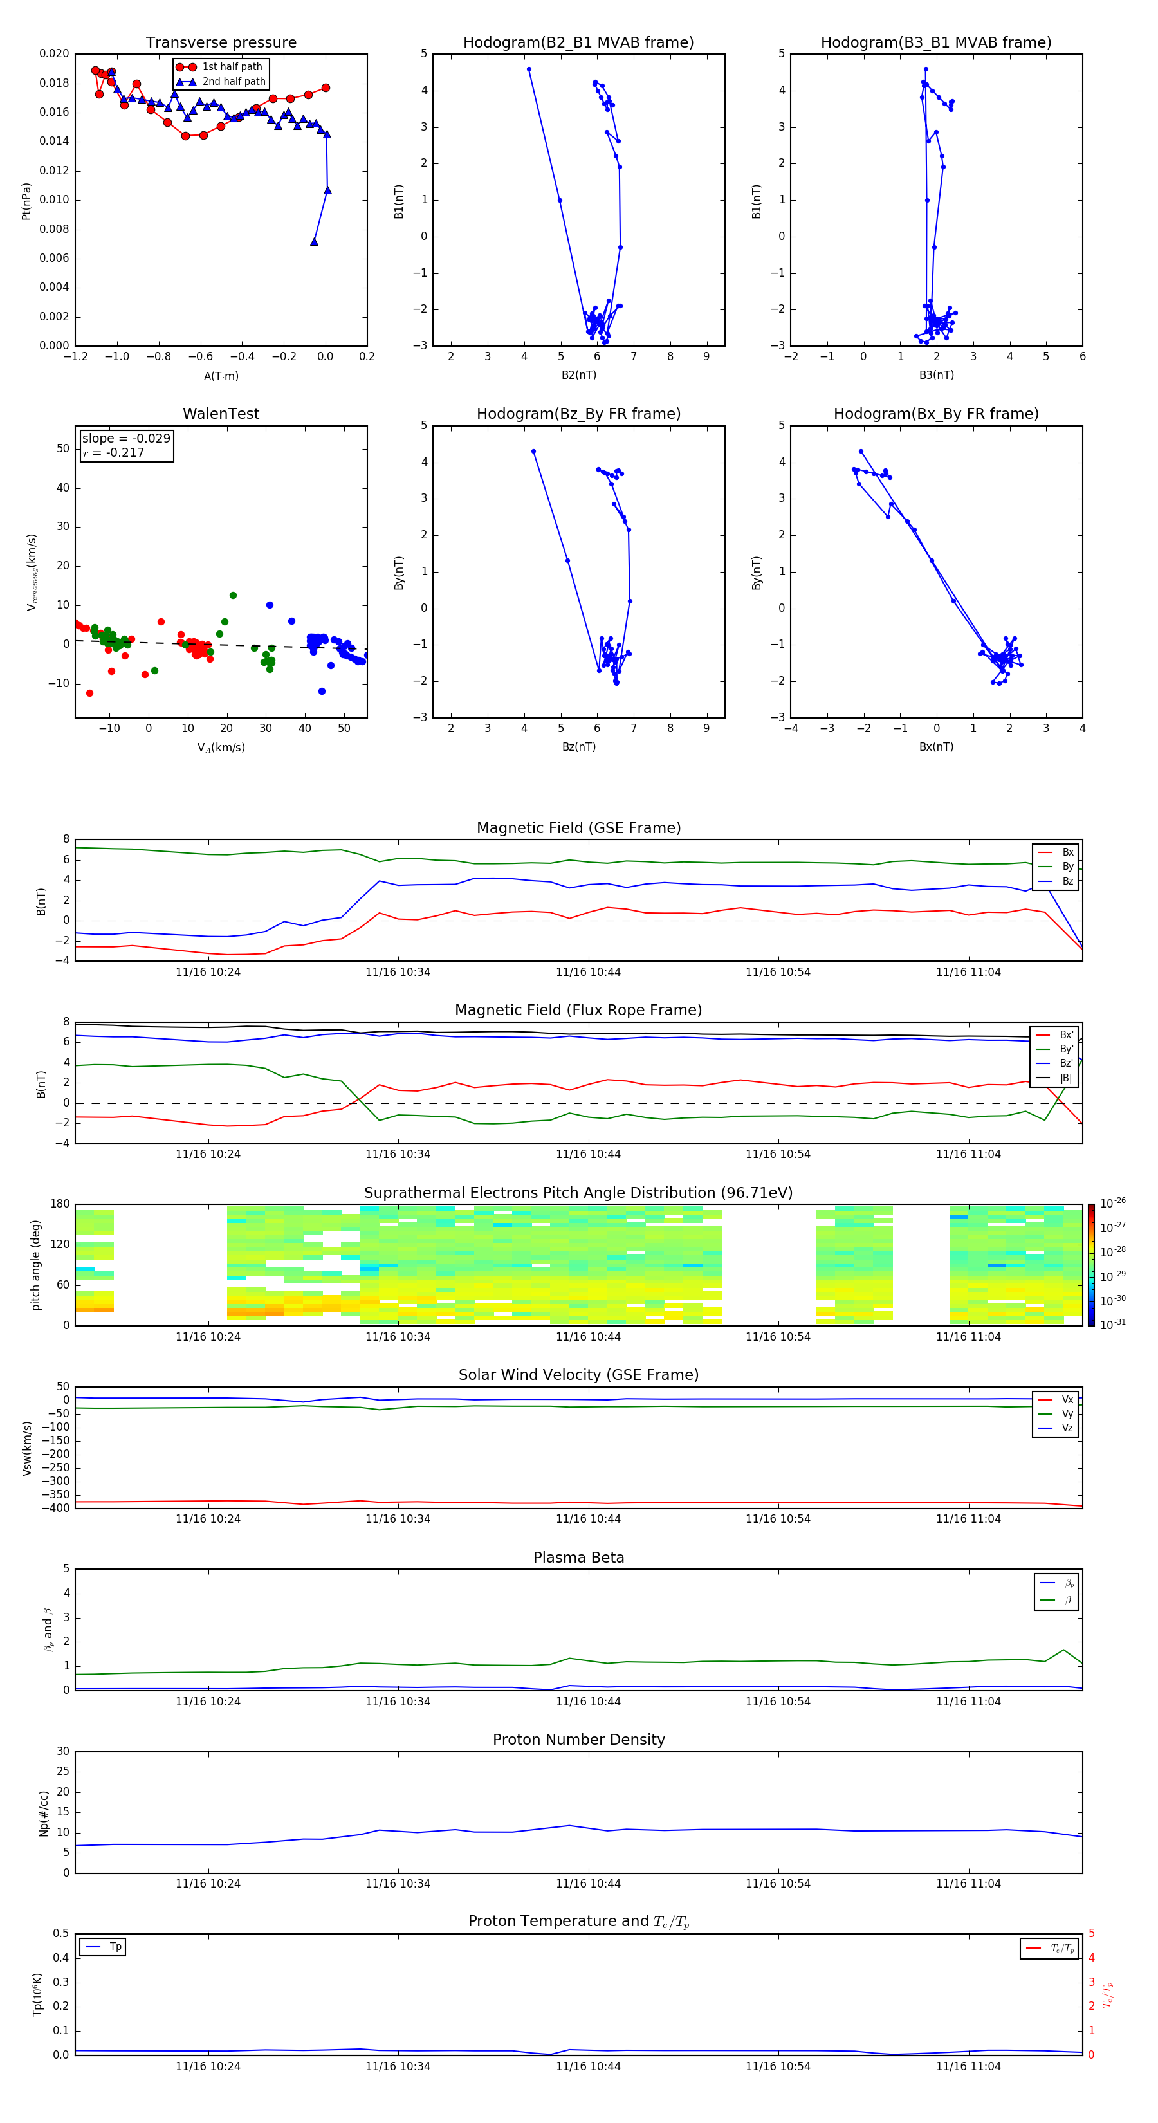Click the βp legend entry in Plasma Beta
The height and width of the screenshot is (2123, 1158).
pyautogui.click(x=1056, y=1583)
